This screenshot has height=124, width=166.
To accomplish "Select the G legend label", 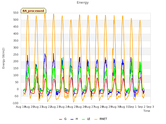I will tap(65, 119).
